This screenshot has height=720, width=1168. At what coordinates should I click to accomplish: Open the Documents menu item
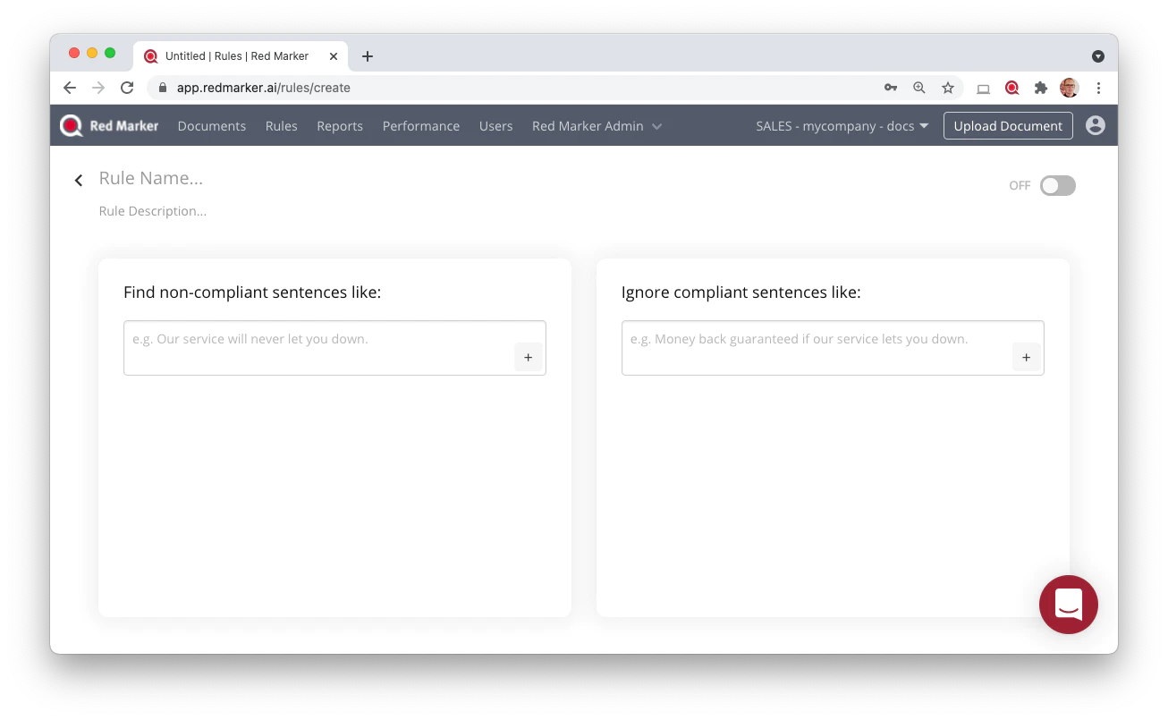pyautogui.click(x=212, y=126)
